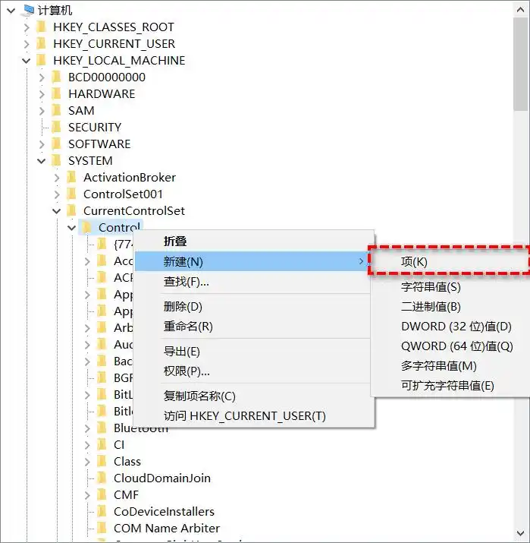Click the 计算机 computer icon at tree root
530x543 pixels.
pyautogui.click(x=28, y=10)
